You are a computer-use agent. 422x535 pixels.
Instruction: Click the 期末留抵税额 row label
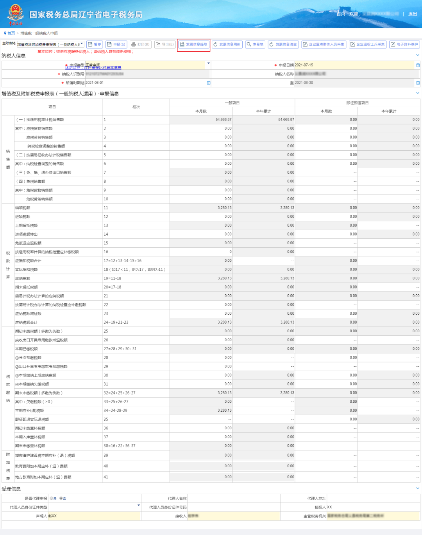click(26, 287)
